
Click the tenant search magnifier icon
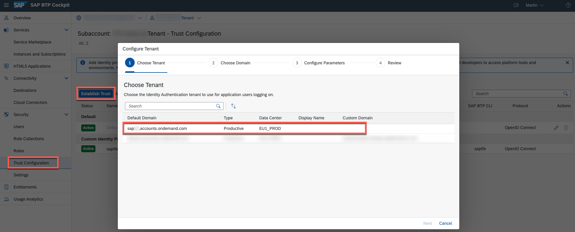pyautogui.click(x=218, y=106)
